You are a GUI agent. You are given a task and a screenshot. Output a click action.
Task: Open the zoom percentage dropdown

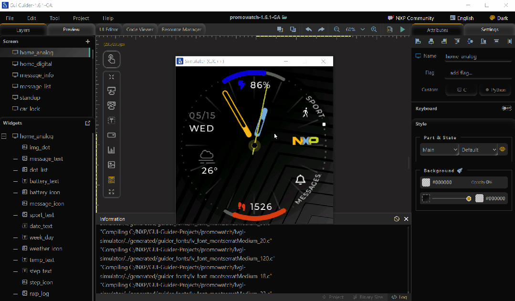pos(363,30)
